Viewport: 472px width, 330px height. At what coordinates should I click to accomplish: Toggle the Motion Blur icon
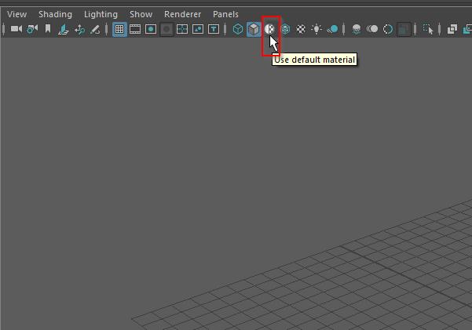[x=372, y=29]
